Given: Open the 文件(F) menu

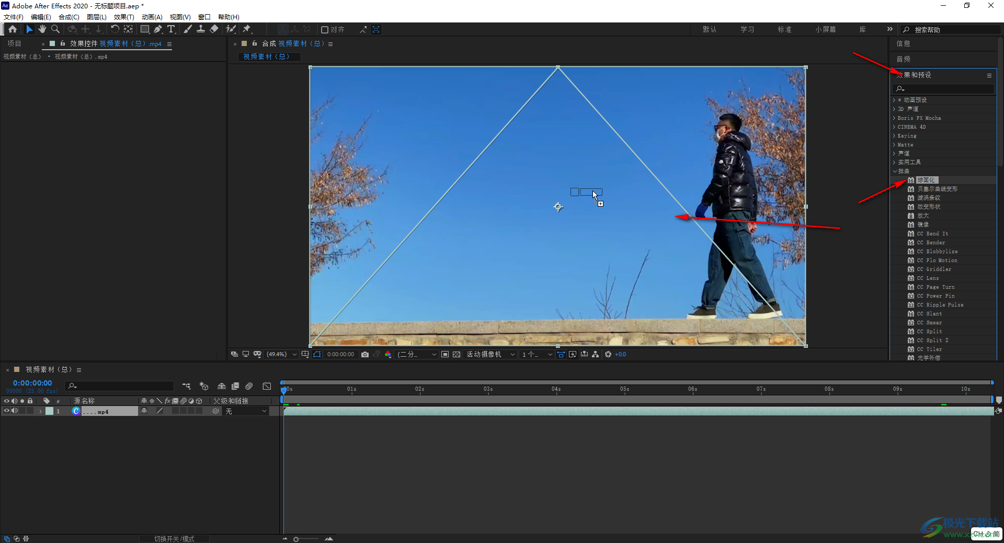Looking at the screenshot, I should pyautogui.click(x=14, y=17).
